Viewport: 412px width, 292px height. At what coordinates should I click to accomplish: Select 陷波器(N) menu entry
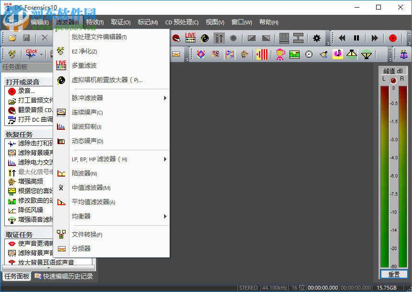(x=111, y=173)
